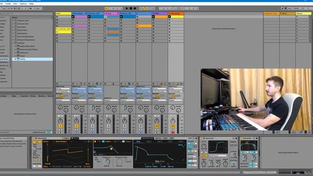313x176 pixels.
Task: Switch to Wavetable Osc 2 tab
Action: (x=75, y=138)
